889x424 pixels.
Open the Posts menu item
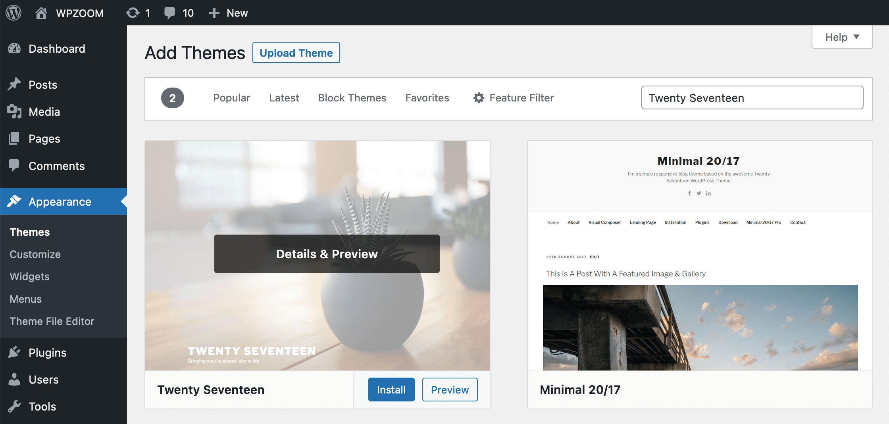click(x=63, y=85)
